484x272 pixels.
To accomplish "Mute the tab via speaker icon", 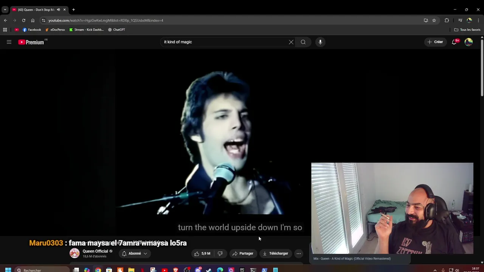I will click(58, 9).
